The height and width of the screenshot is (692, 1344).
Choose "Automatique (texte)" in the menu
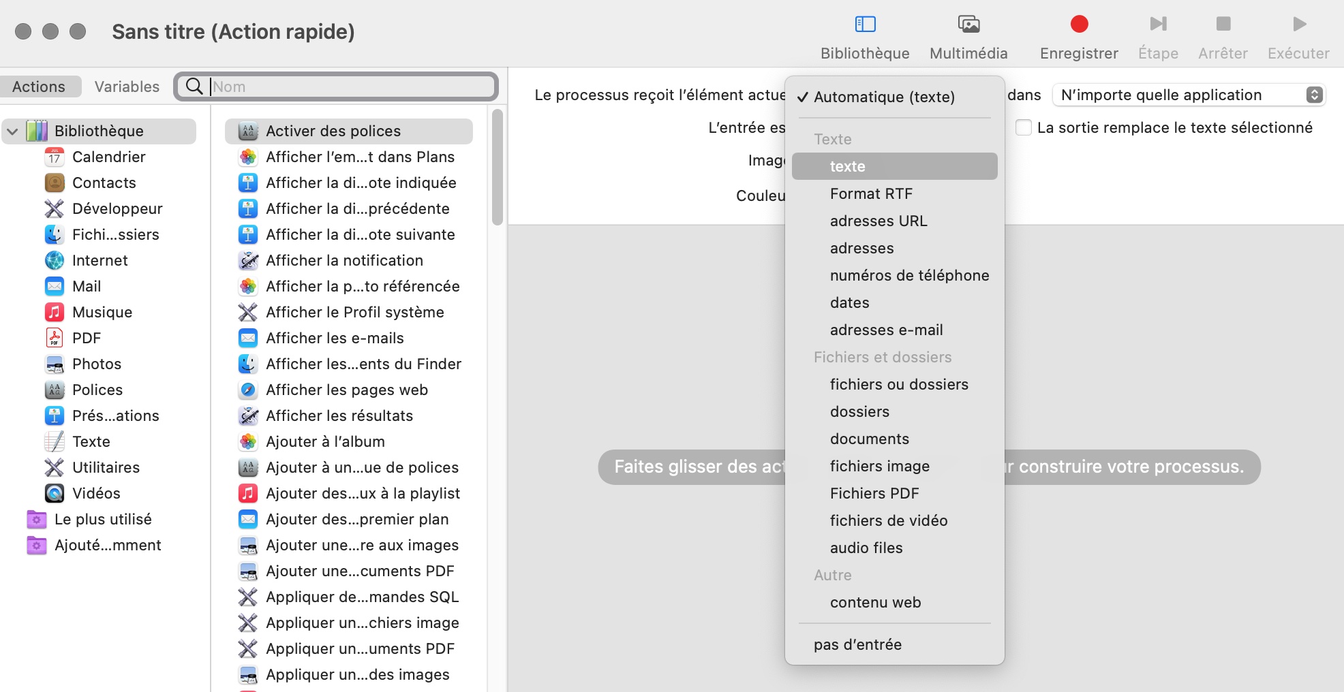(894, 97)
